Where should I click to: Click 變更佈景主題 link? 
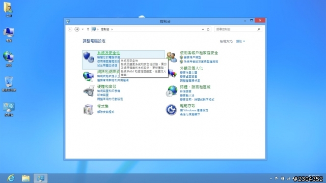tap(188, 73)
